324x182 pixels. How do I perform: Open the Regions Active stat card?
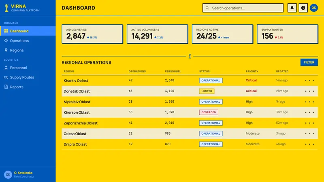click(222, 34)
